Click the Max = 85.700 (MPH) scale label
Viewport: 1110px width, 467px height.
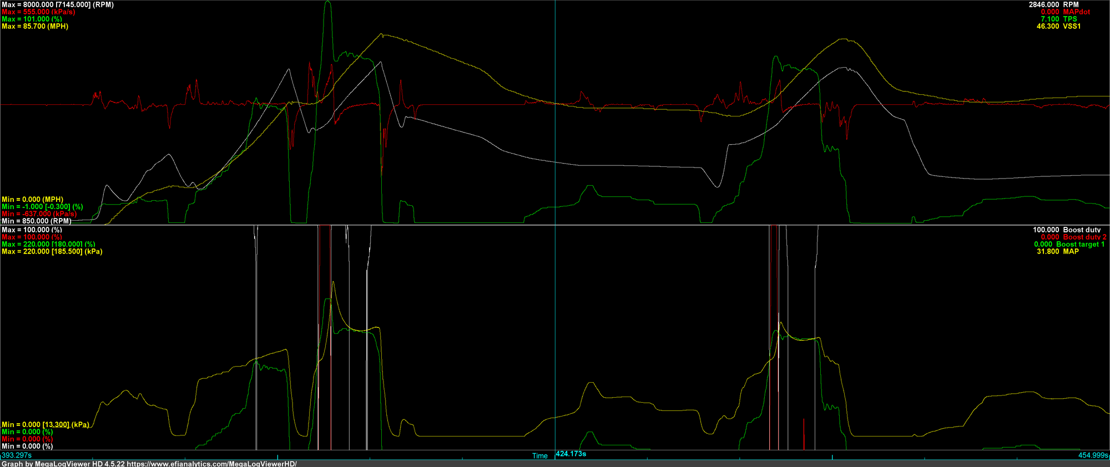click(35, 26)
